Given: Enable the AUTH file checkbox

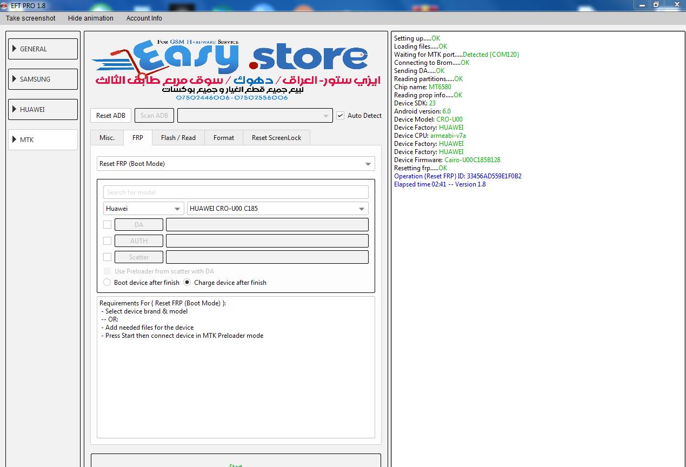Looking at the screenshot, I should [107, 241].
